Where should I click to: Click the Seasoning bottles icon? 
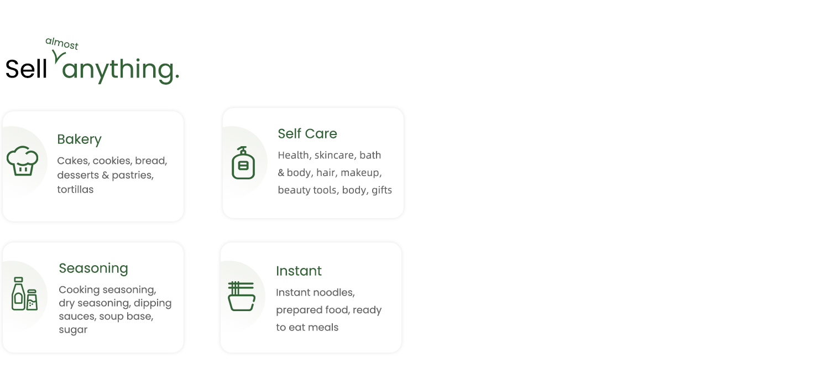[24, 294]
